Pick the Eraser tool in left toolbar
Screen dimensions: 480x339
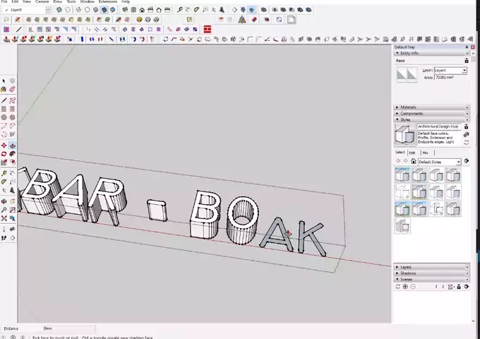pyautogui.click(x=12, y=90)
